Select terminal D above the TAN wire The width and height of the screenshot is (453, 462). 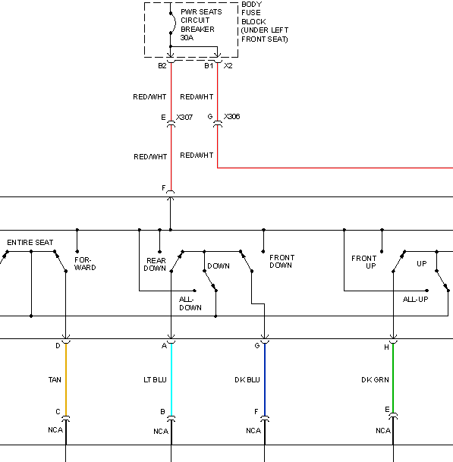58,346
